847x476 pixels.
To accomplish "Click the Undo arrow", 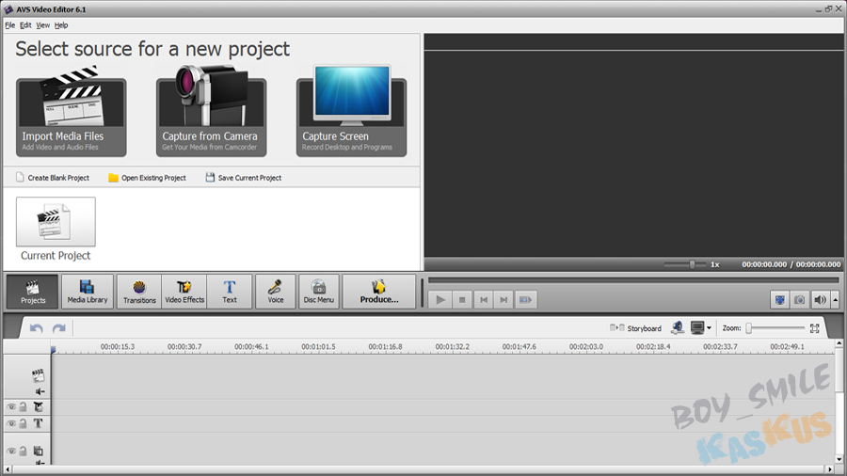I will coord(36,328).
